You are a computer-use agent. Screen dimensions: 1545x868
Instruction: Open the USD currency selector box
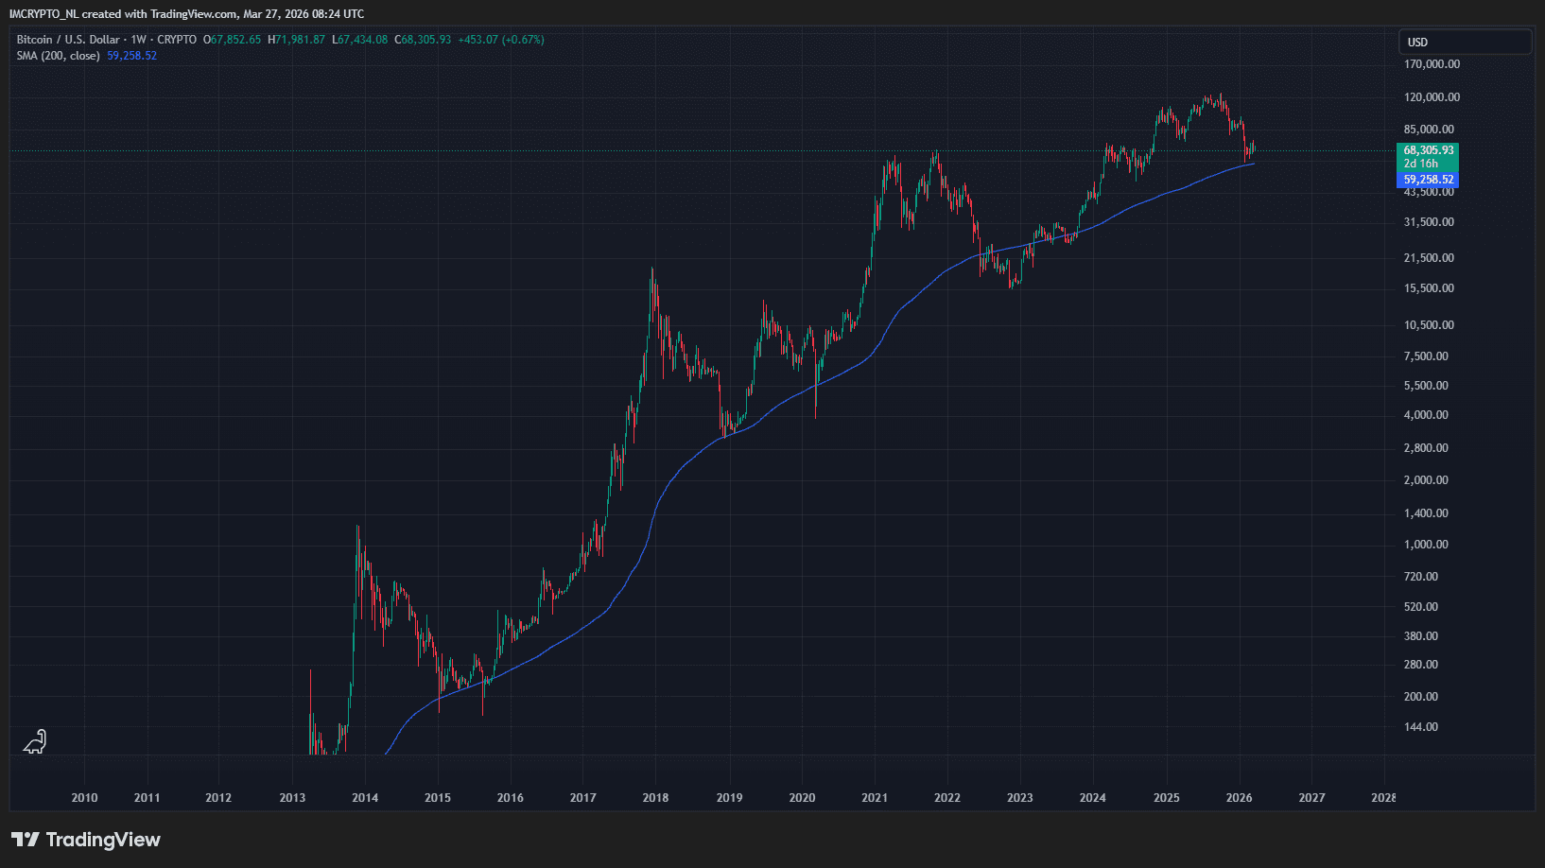1464,42
